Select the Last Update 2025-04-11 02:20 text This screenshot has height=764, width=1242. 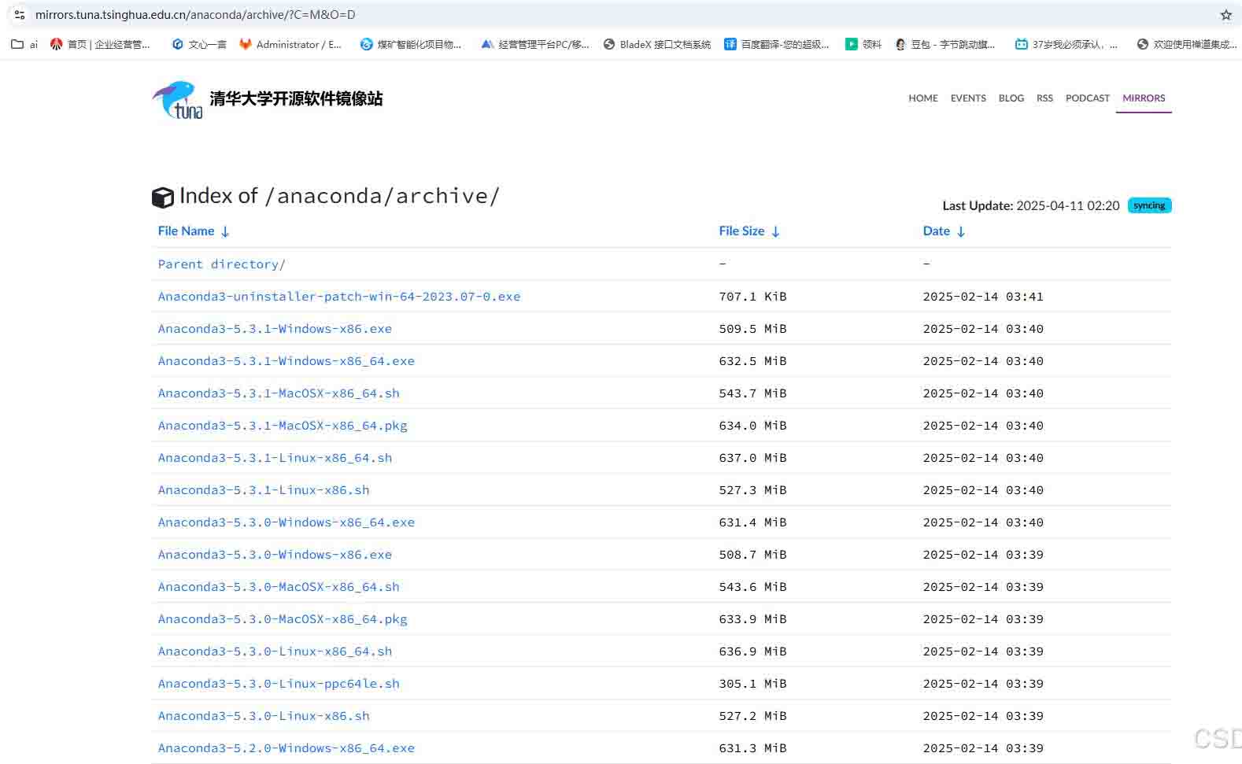coord(1031,205)
